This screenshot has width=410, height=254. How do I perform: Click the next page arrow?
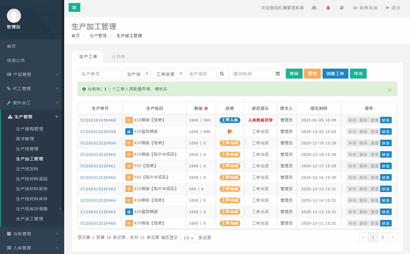(392, 237)
